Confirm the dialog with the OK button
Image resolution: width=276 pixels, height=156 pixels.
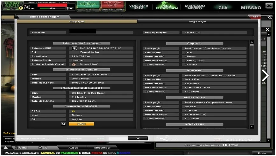[x=138, y=138]
